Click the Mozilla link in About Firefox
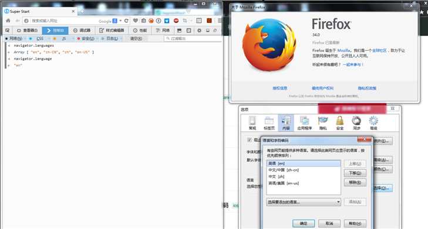 coord(343,50)
